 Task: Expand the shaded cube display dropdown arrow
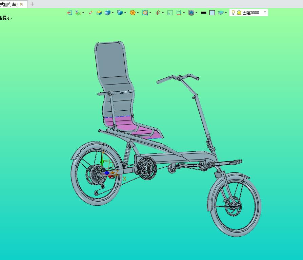113,13
